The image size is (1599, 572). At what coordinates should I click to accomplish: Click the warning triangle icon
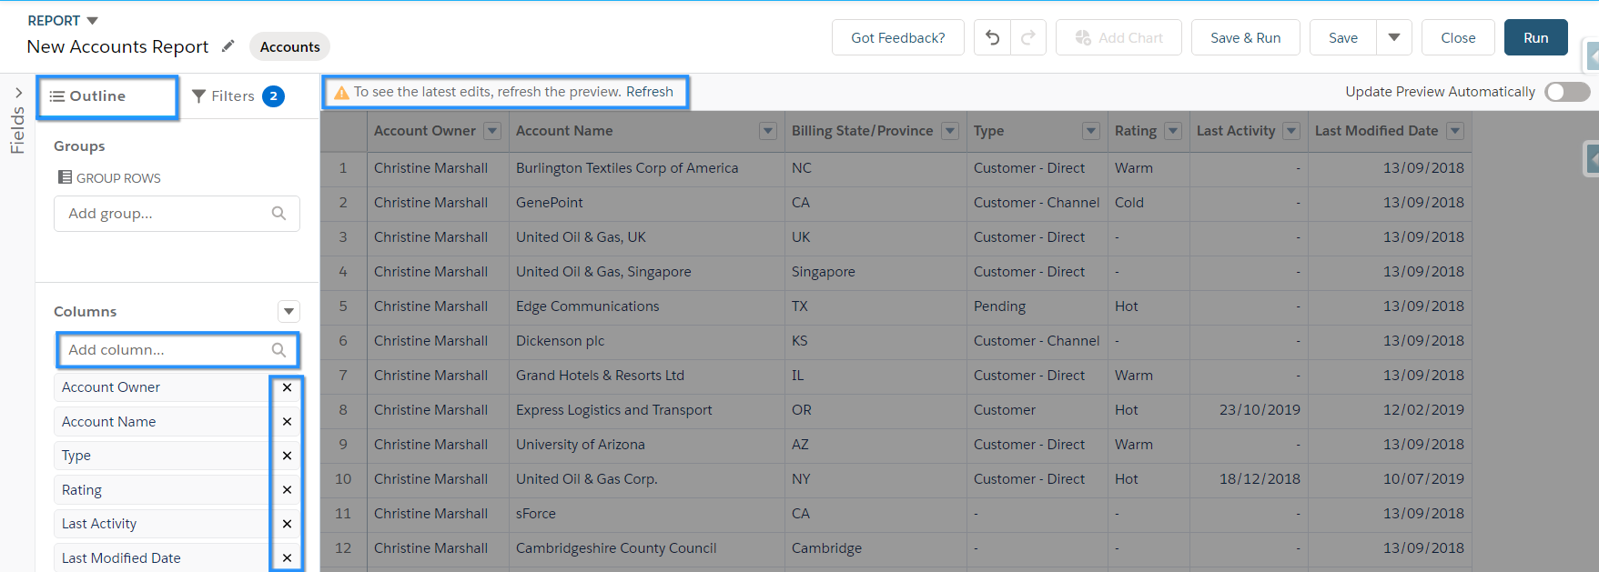[342, 93]
